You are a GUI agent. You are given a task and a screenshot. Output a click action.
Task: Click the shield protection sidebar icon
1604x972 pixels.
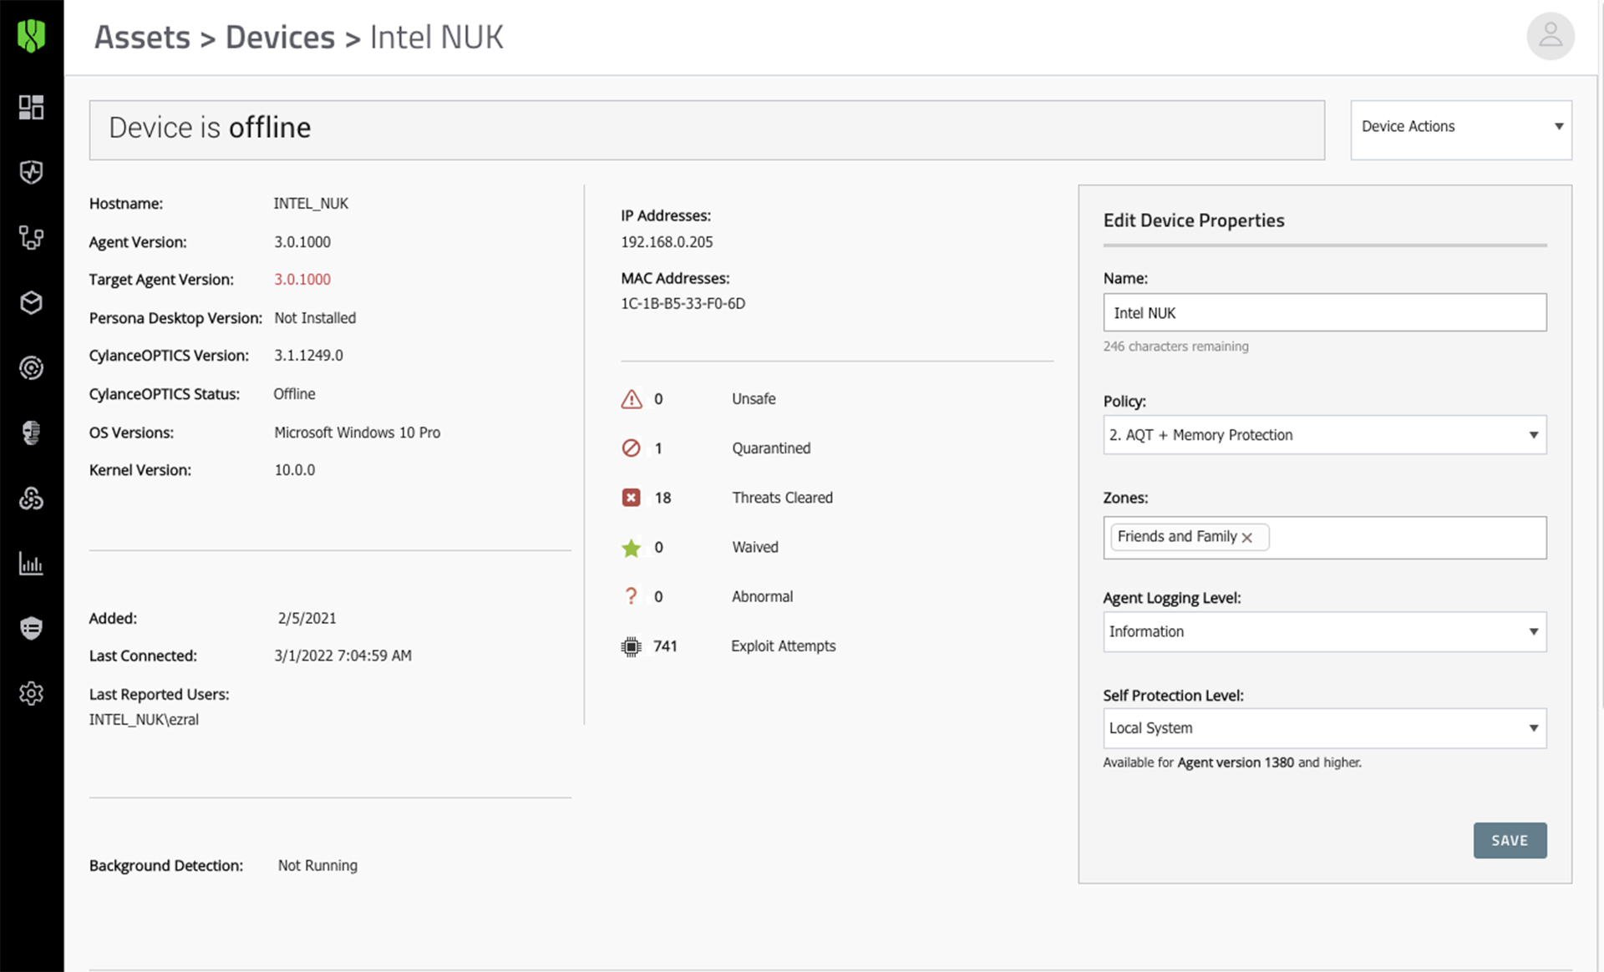(31, 172)
